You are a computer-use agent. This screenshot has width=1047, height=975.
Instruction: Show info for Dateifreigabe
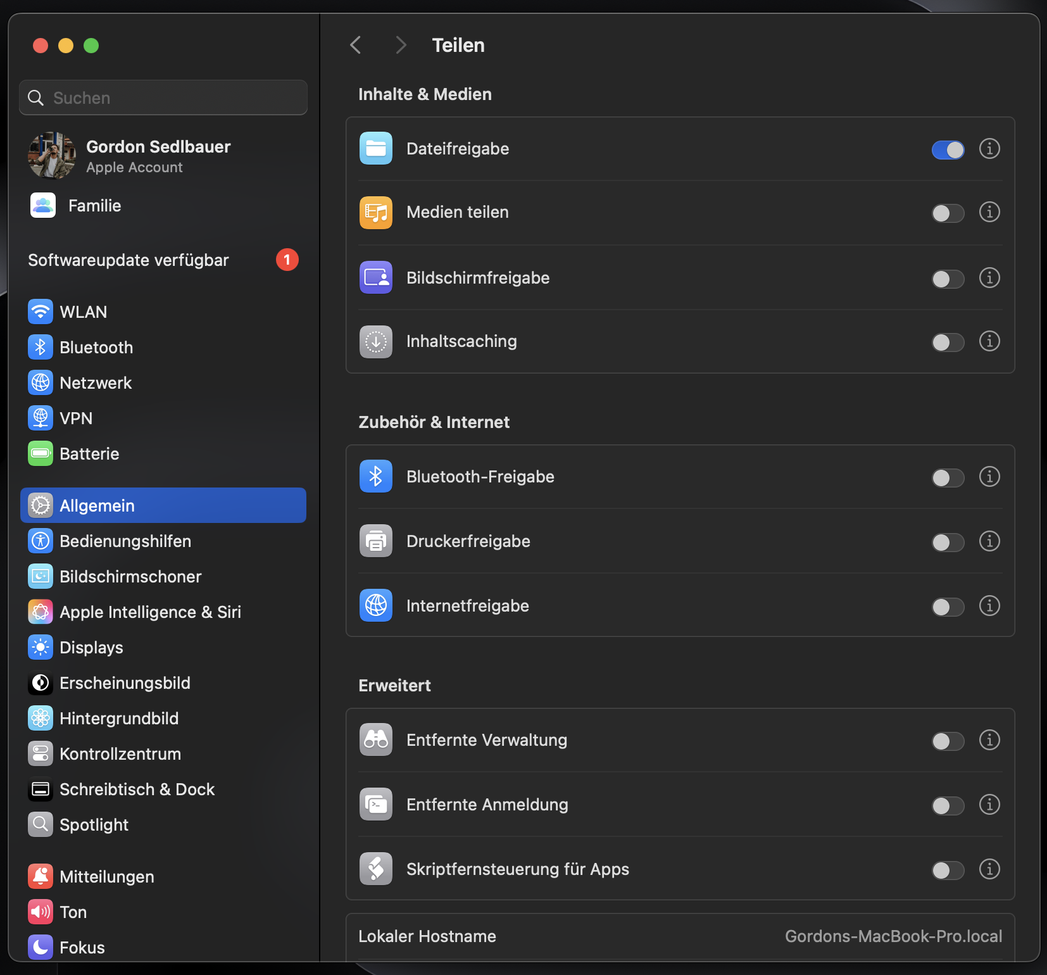tap(989, 148)
